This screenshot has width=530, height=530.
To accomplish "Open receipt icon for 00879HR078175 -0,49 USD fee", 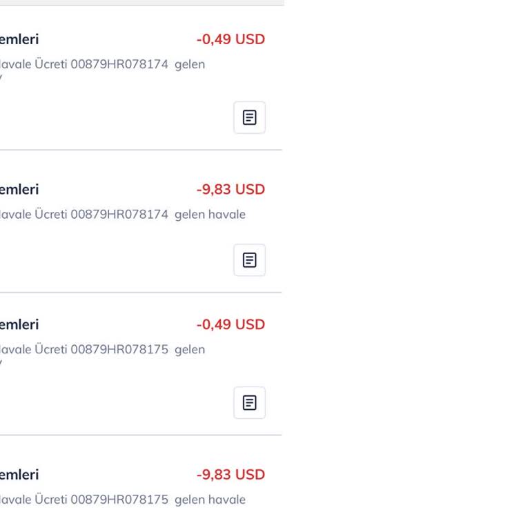I will (x=249, y=402).
